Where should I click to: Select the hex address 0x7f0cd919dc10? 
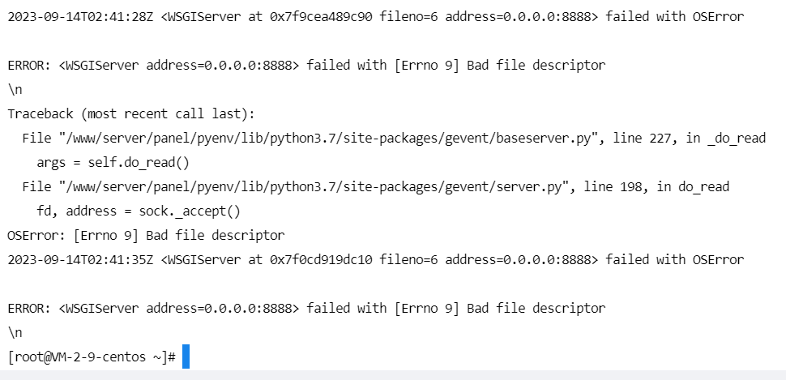(x=321, y=260)
